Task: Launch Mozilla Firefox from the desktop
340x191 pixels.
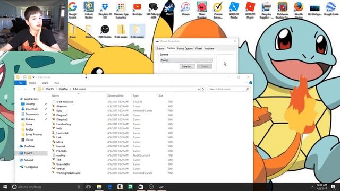Action: (x=299, y=10)
